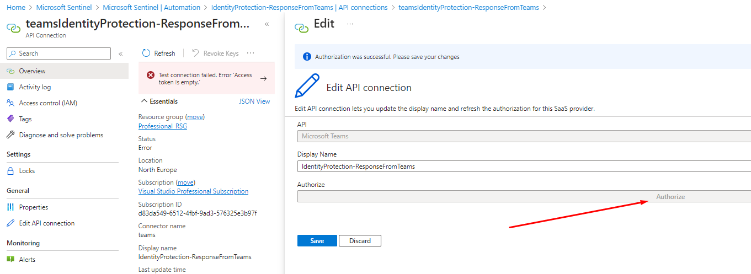Open the Activity log sidebar item

pos(35,87)
